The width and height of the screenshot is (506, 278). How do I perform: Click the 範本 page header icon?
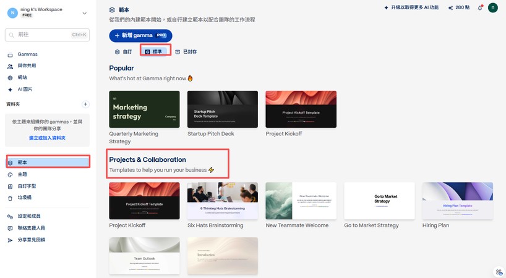[112, 10]
